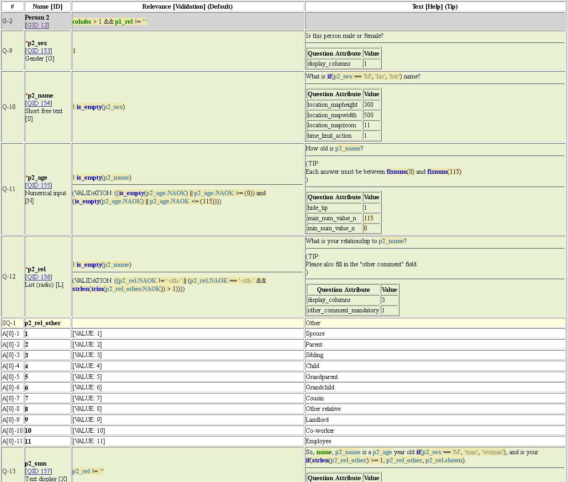
Task: Click the 'Name [ID]' column header
Action: click(x=47, y=6)
